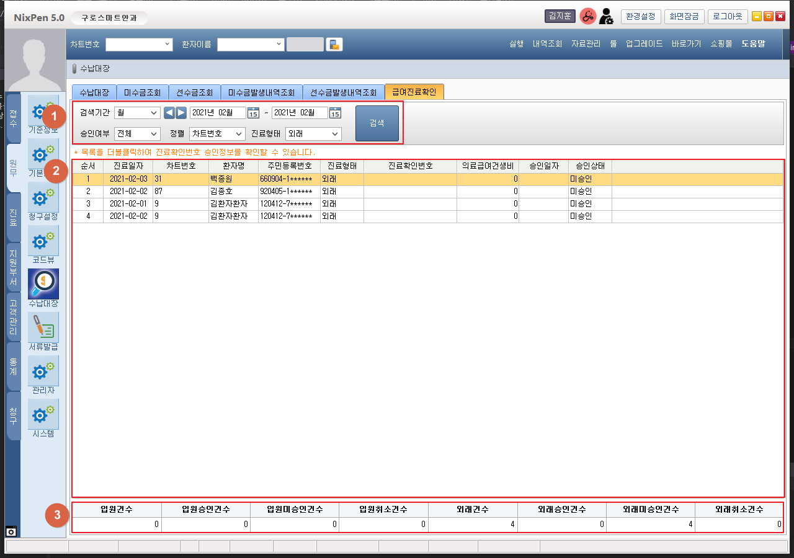The image size is (794, 558).
Task: Click the 환경설정 button
Action: [x=641, y=17]
